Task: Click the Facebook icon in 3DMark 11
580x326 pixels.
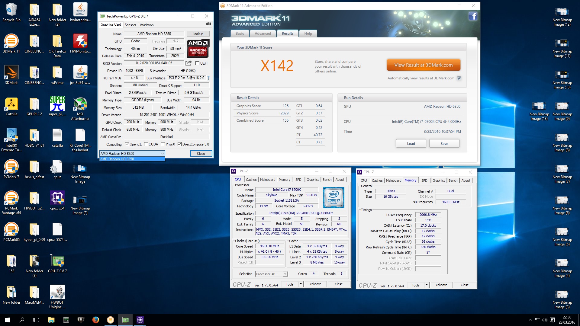Action: pyautogui.click(x=473, y=16)
